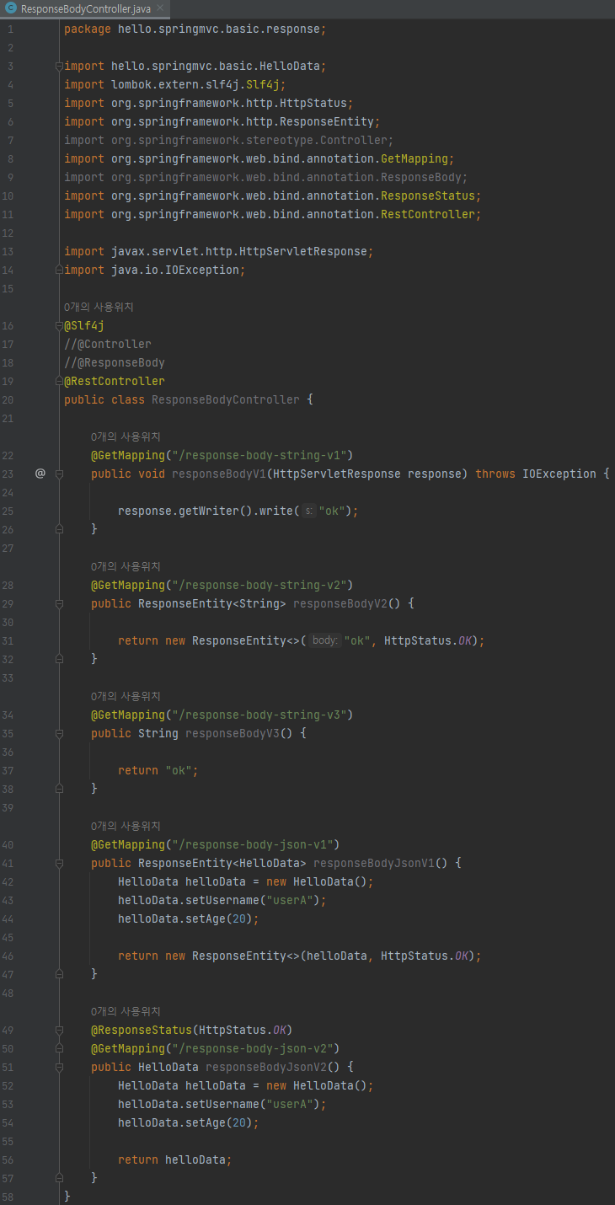Click the fold marker beside @RestController
The width and height of the screenshot is (615, 1205).
click(x=59, y=381)
